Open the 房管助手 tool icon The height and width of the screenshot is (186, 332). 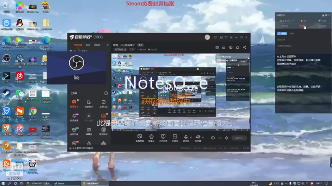[89, 103]
